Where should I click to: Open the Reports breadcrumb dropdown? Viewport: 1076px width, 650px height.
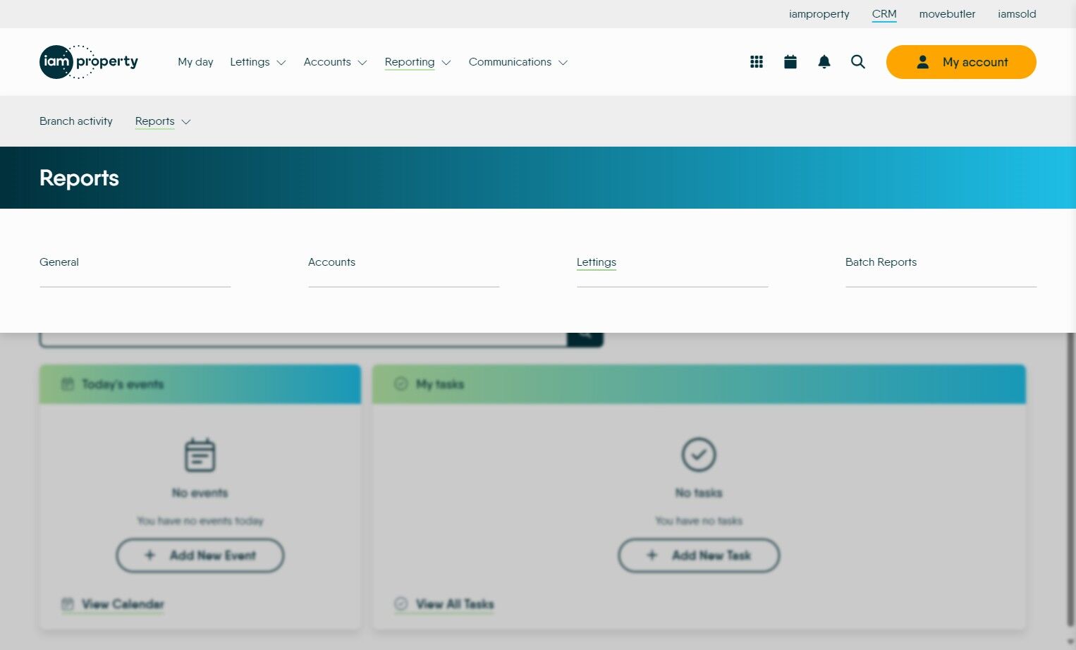coord(163,121)
